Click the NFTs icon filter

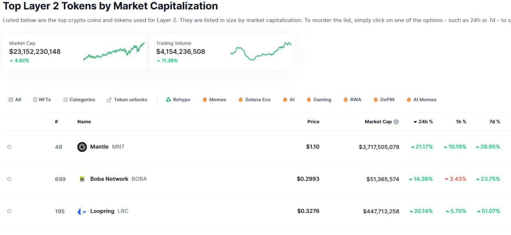35,100
